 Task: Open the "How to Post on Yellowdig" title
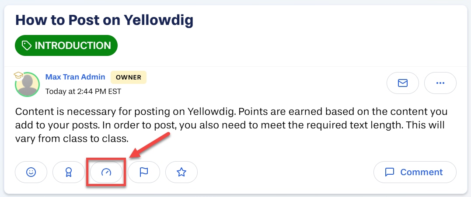click(104, 21)
